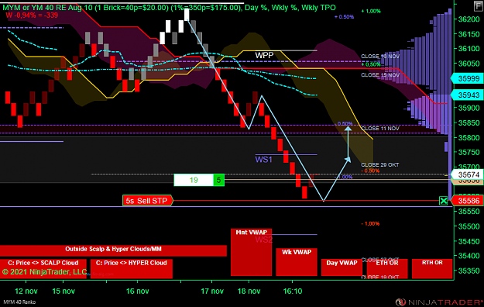
Task: Click the W -0,94% = -339 readout
Action: click(32, 16)
